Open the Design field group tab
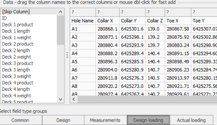Image resolution: width=217 pixels, height=125 pixels. (x=63, y=120)
